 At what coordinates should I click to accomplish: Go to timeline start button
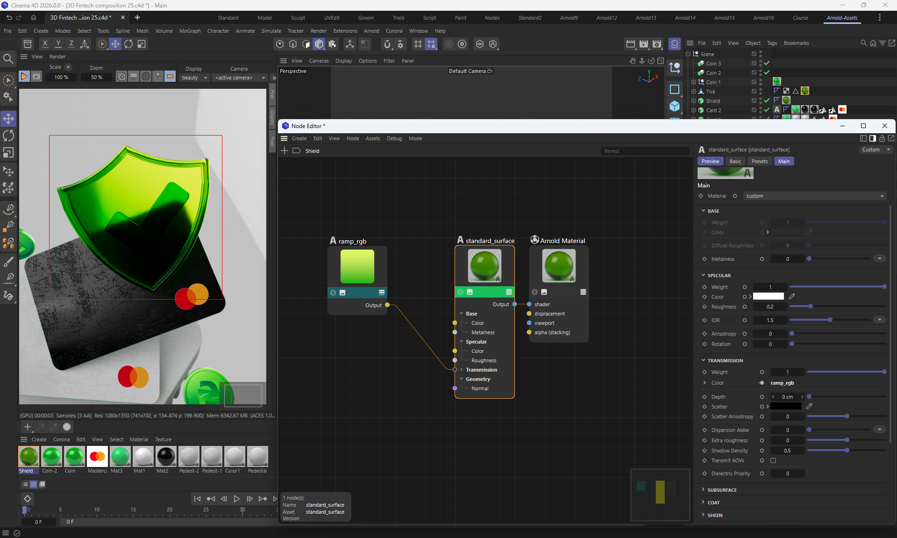[197, 499]
